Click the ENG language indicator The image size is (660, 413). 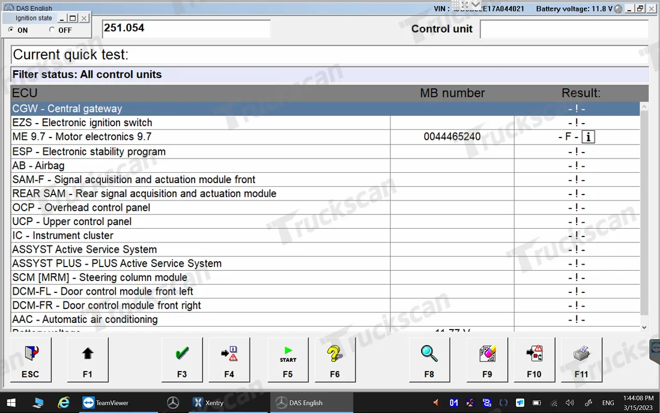(608, 403)
